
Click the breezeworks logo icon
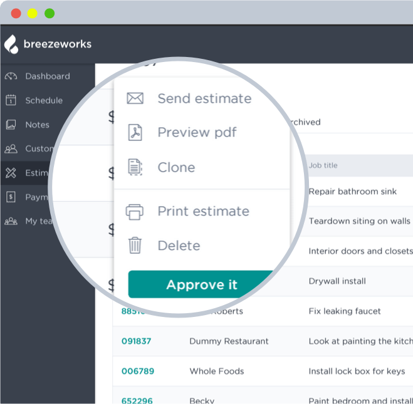[11, 44]
